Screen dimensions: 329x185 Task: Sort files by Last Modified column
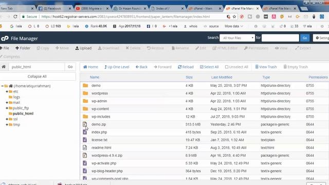(222, 77)
